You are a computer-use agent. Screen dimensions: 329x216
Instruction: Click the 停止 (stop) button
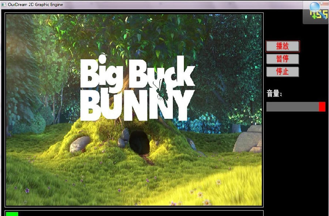coord(283,72)
